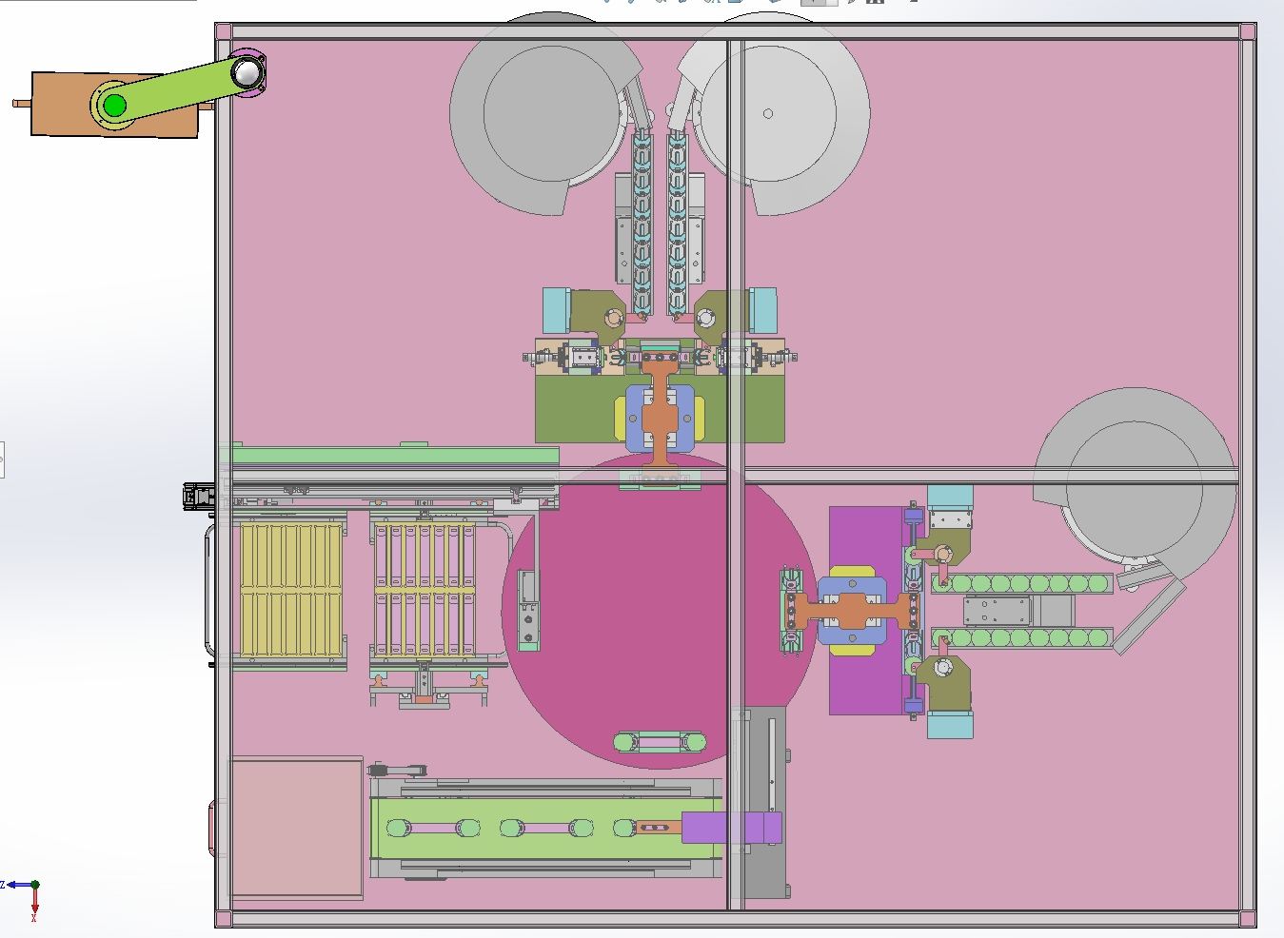Image resolution: width=1284 pixels, height=938 pixels.
Task: Click the top-left pink corner post of the frame
Action: coord(224,31)
